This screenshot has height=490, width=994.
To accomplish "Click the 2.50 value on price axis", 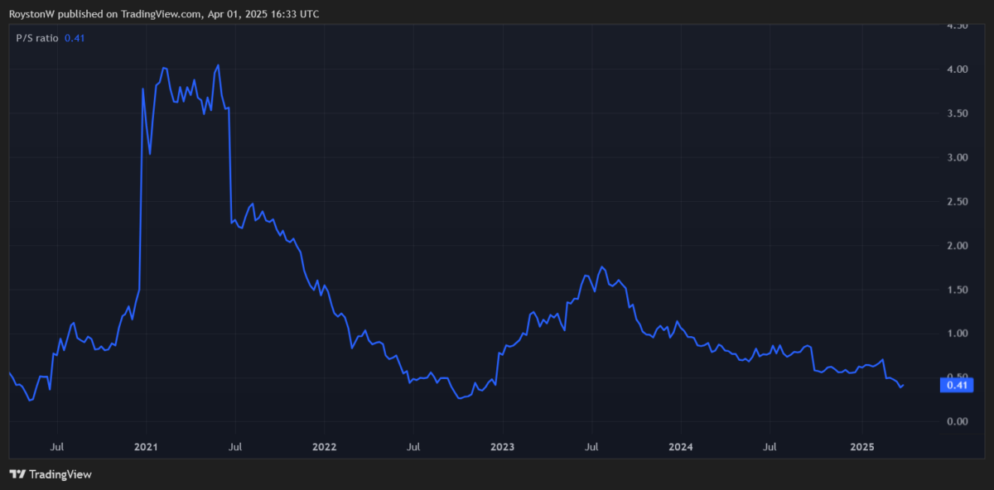I will click(957, 202).
